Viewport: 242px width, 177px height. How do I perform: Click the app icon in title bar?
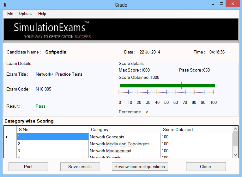[x=5, y=5]
